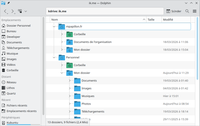
Task: Click the view mode icon in toolbar
Action: coord(20,11)
